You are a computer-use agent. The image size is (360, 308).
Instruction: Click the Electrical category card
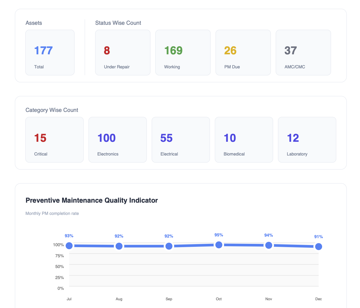pyautogui.click(x=181, y=139)
